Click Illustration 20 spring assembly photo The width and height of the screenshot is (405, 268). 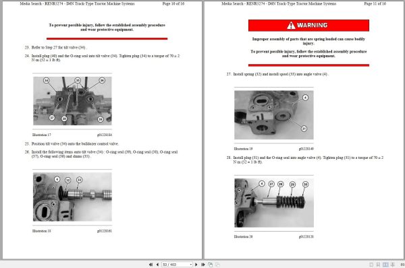274,203
